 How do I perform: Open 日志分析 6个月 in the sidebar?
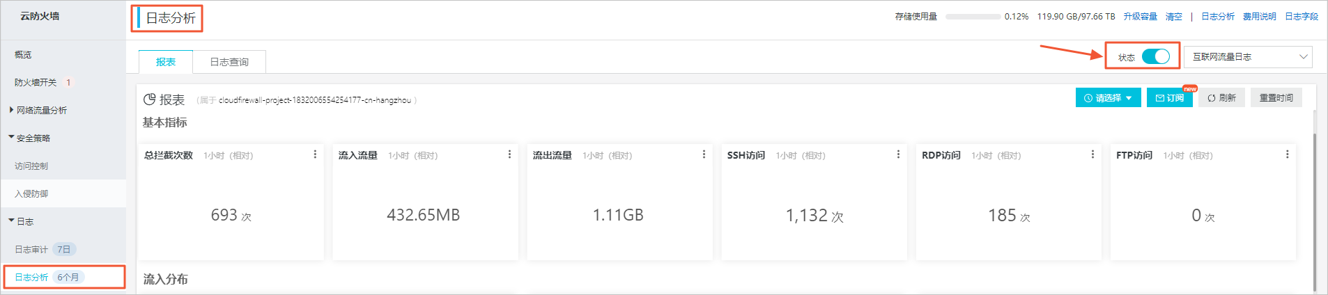(x=49, y=277)
